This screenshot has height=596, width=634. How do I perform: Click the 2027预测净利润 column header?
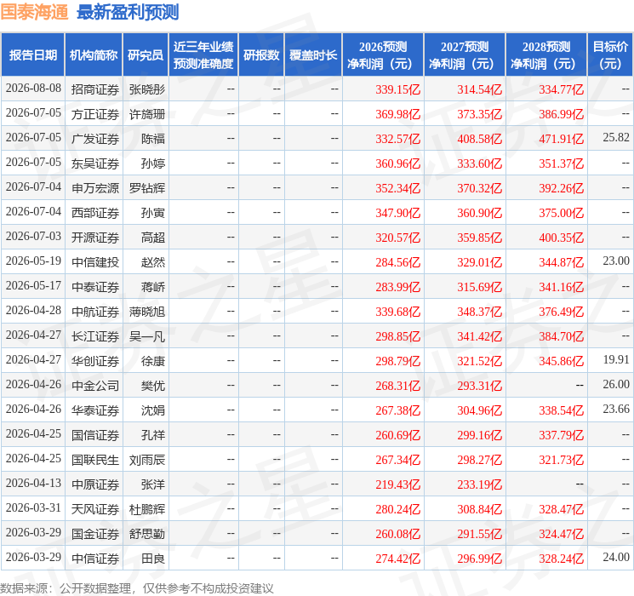[x=465, y=55]
